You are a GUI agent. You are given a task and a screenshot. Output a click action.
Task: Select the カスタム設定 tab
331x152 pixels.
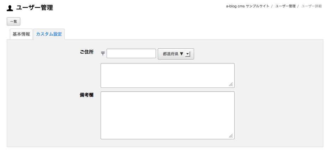click(49, 35)
